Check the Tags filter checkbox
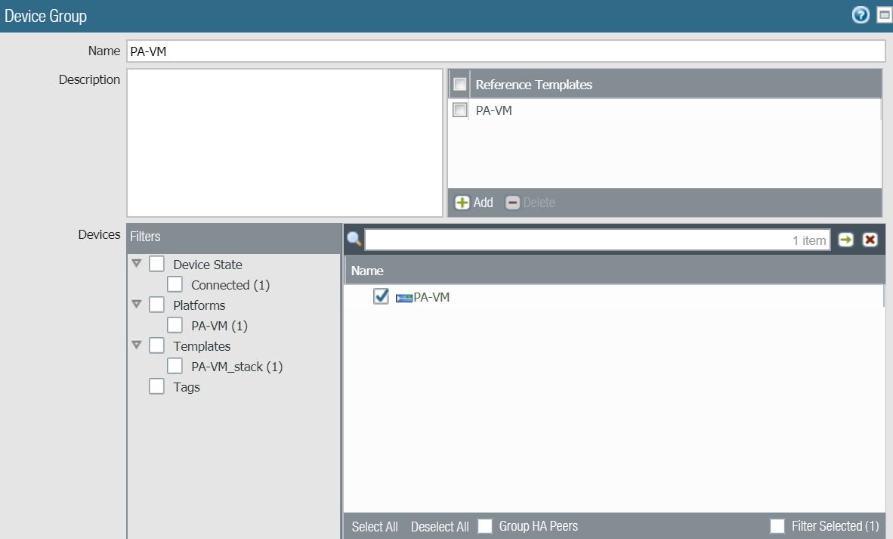Image resolution: width=893 pixels, height=539 pixels. (156, 386)
